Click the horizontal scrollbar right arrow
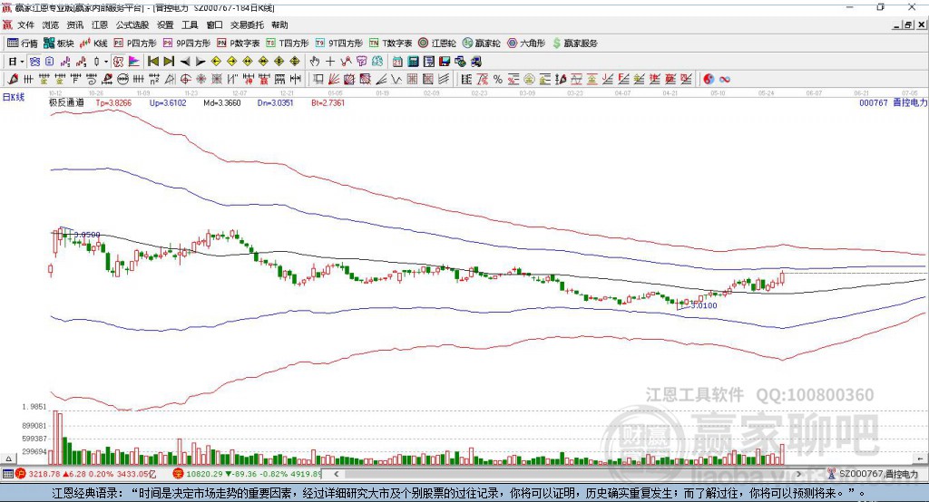The image size is (929, 502). [798, 474]
